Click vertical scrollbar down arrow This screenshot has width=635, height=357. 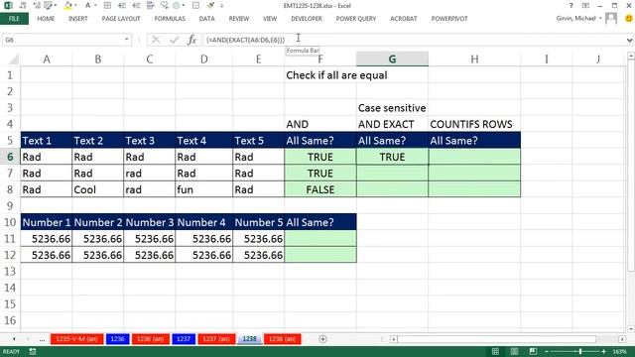tap(631, 329)
